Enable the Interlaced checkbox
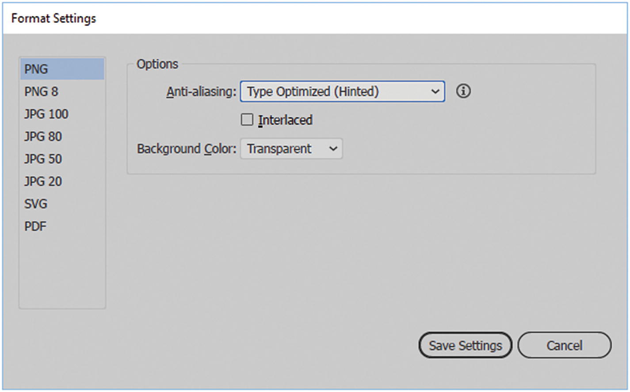 tap(247, 120)
